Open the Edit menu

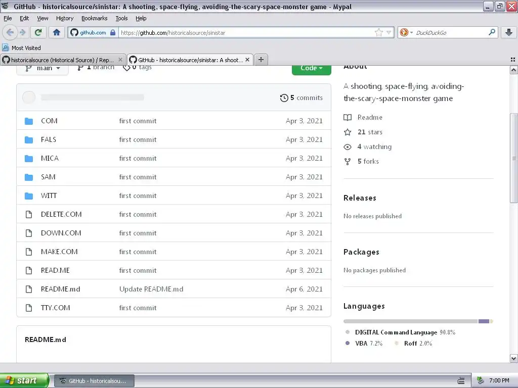tap(24, 18)
